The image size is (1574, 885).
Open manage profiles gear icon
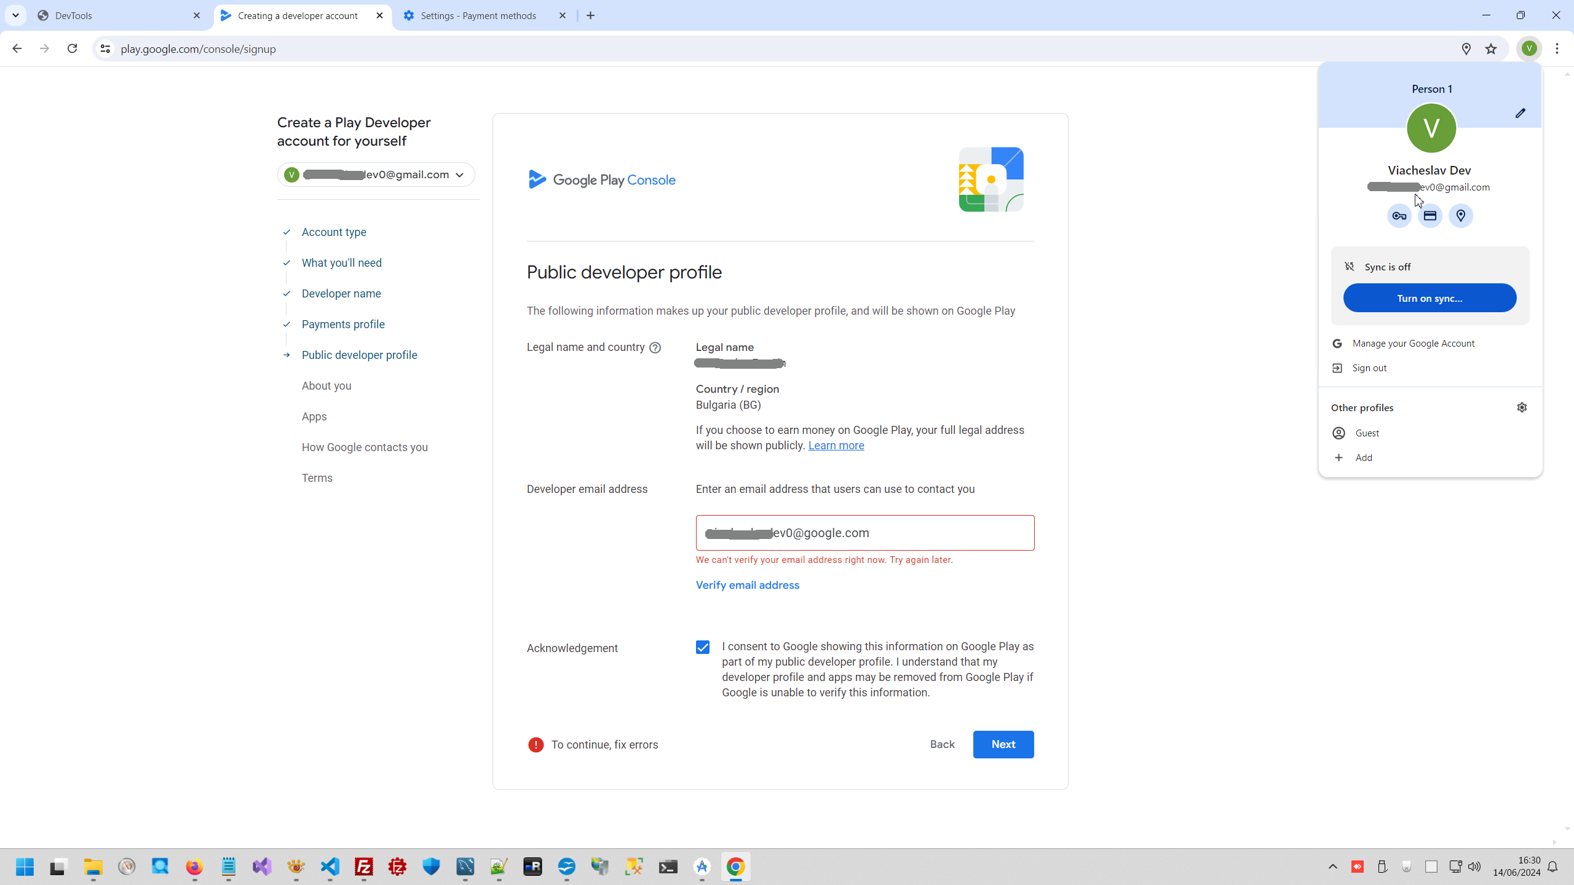tap(1522, 407)
